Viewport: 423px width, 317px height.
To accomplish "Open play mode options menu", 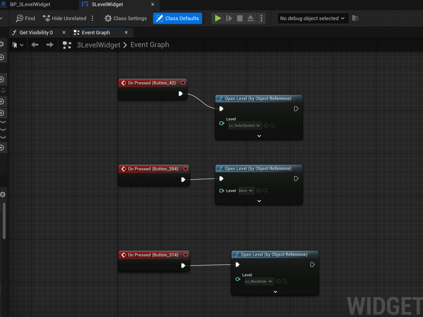I will click(261, 18).
